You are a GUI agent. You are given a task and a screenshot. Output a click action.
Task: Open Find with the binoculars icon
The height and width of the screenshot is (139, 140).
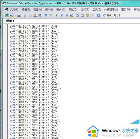pyautogui.click(x=40, y=15)
